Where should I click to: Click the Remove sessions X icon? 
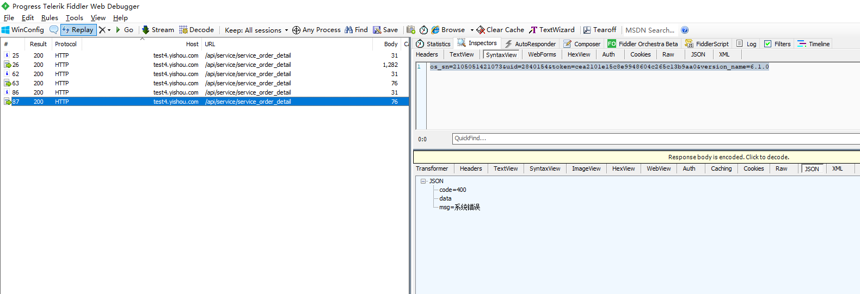click(102, 30)
